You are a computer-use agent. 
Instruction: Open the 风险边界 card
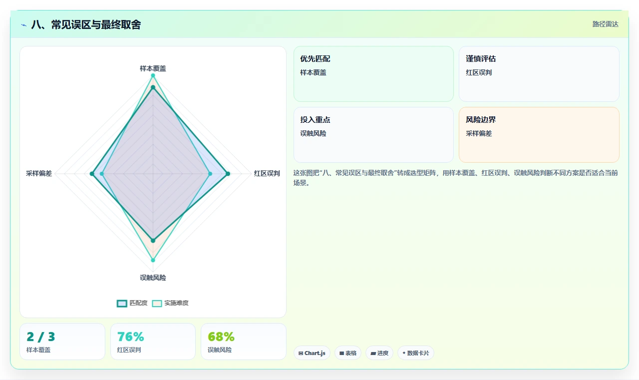[539, 135]
